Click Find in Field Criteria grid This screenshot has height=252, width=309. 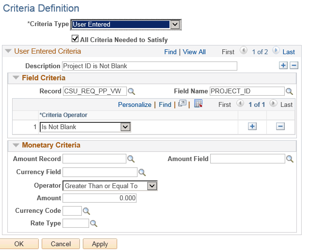click(165, 105)
